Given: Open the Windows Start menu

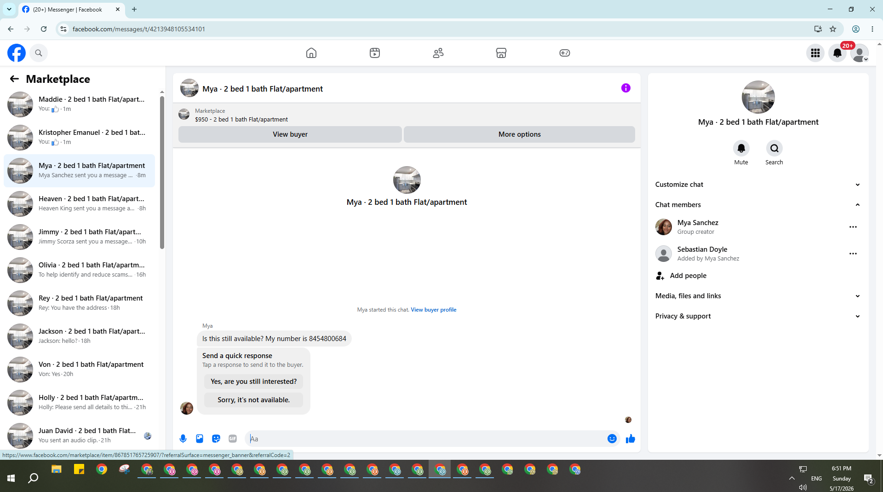Looking at the screenshot, I should (x=11, y=479).
